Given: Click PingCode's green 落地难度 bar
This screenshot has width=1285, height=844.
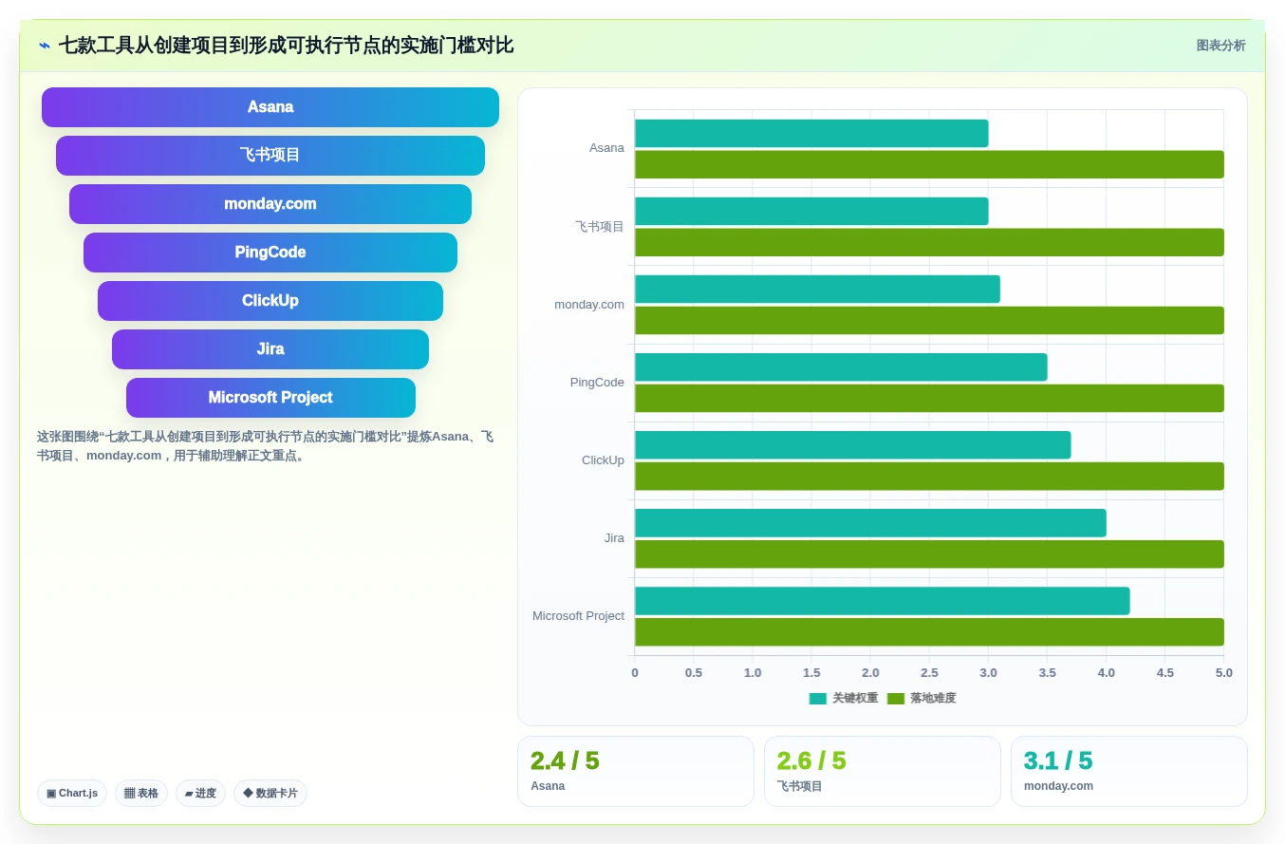Looking at the screenshot, I should point(929,398).
